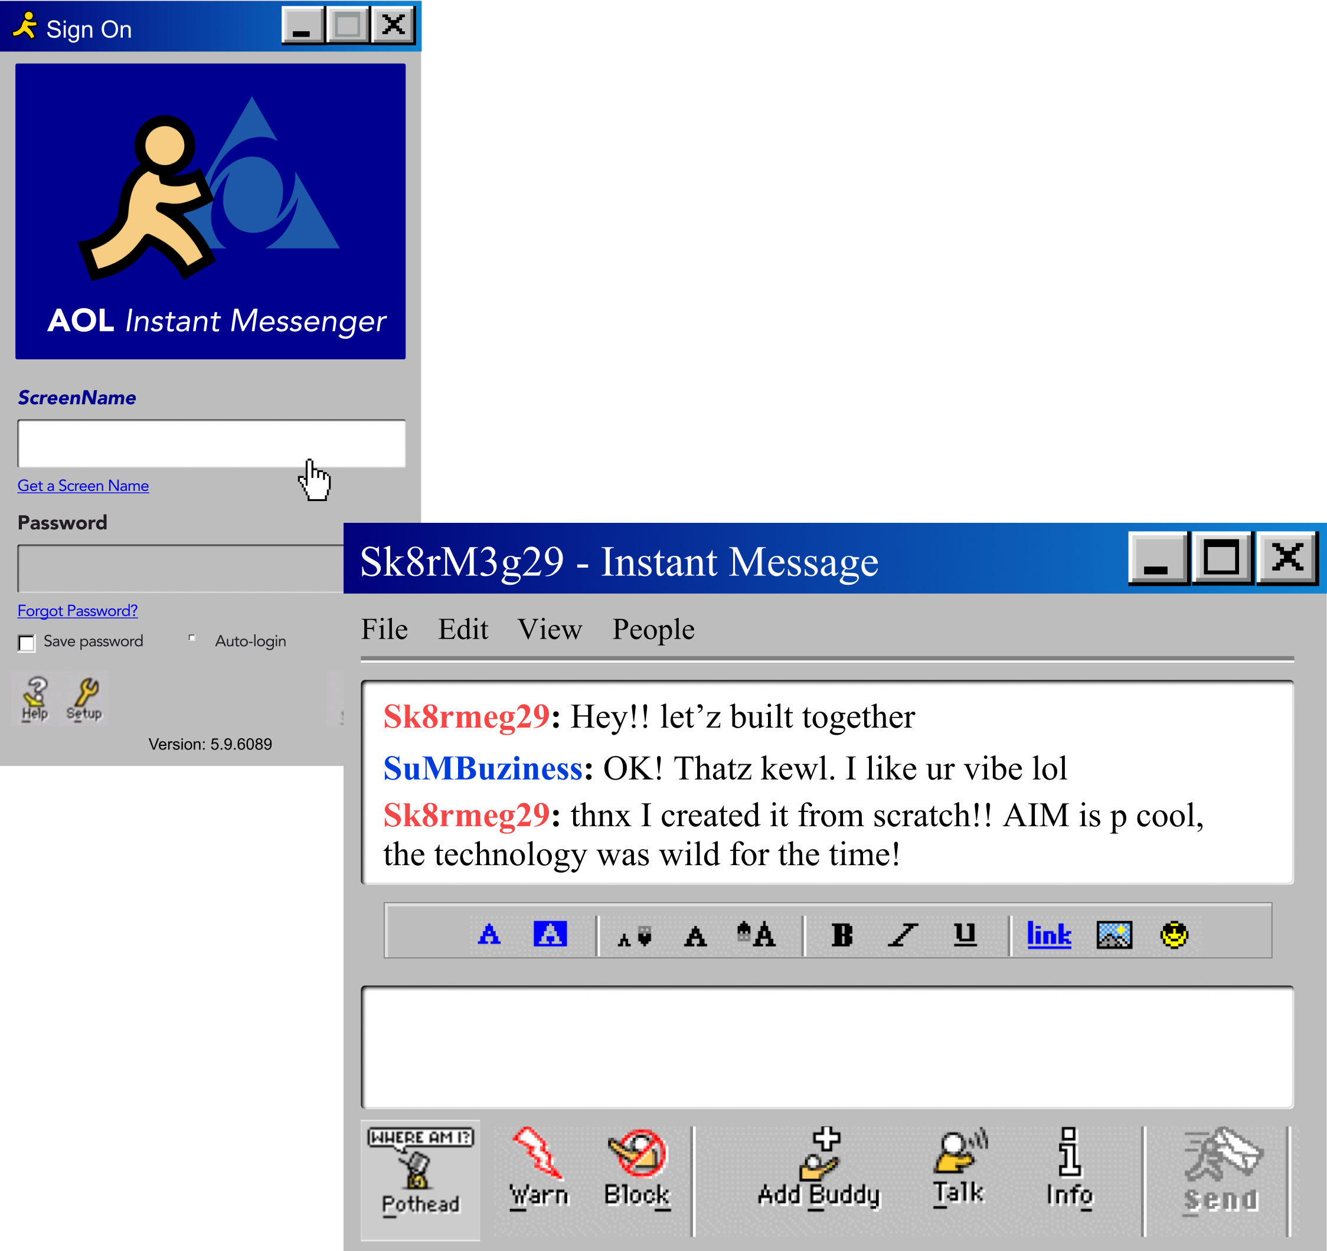The width and height of the screenshot is (1327, 1251).
Task: Enable the Auto-login checkbox
Action: (192, 638)
